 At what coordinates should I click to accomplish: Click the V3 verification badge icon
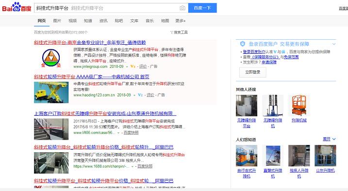(x=133, y=66)
